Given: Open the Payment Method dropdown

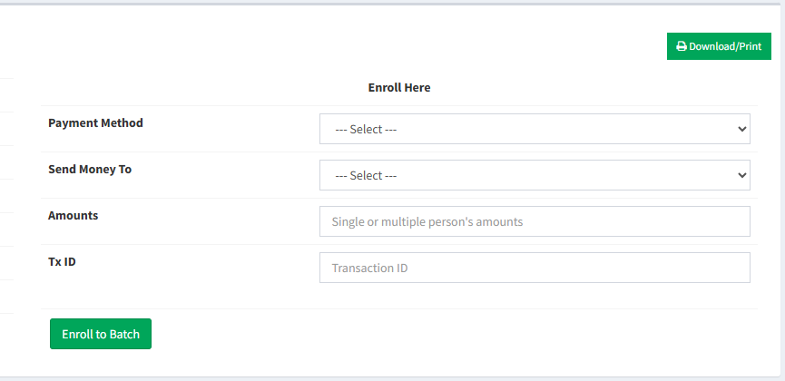Looking at the screenshot, I should click(534, 129).
